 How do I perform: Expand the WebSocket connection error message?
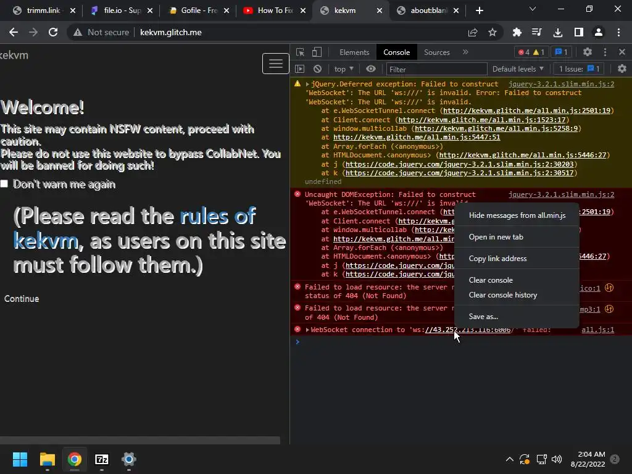click(307, 330)
